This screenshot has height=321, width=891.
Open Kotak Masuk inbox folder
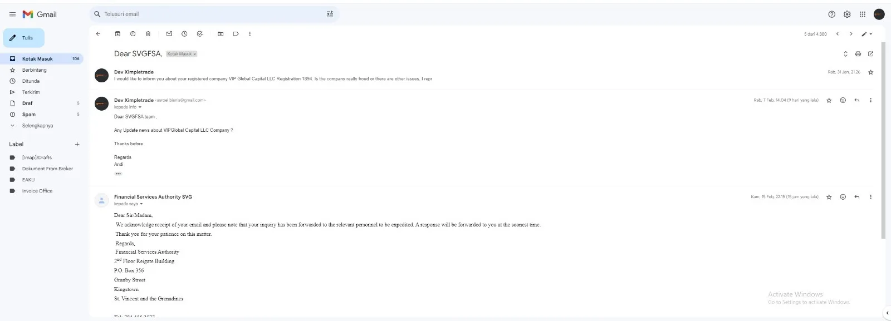point(42,58)
